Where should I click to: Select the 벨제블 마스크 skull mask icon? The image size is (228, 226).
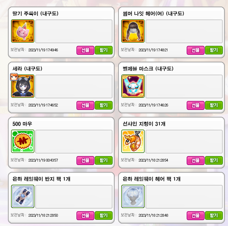click(x=133, y=86)
